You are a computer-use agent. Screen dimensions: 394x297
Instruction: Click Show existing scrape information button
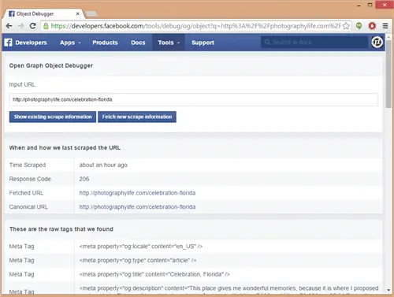click(53, 117)
